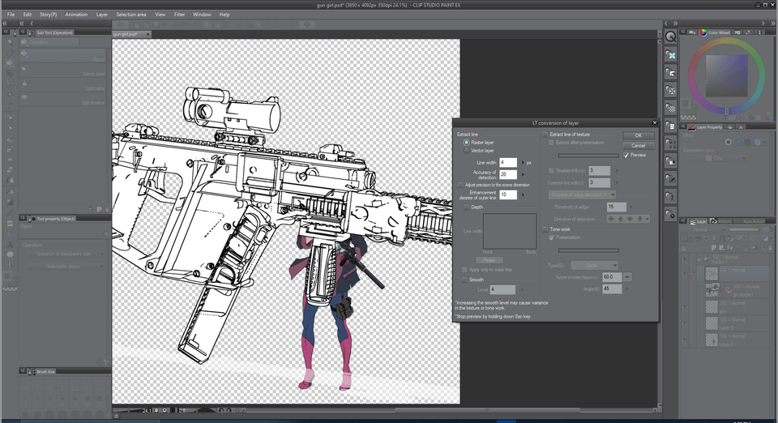Expand the Accuracy of detection slider arrow
Screen dimensions: 778x423
click(521, 174)
